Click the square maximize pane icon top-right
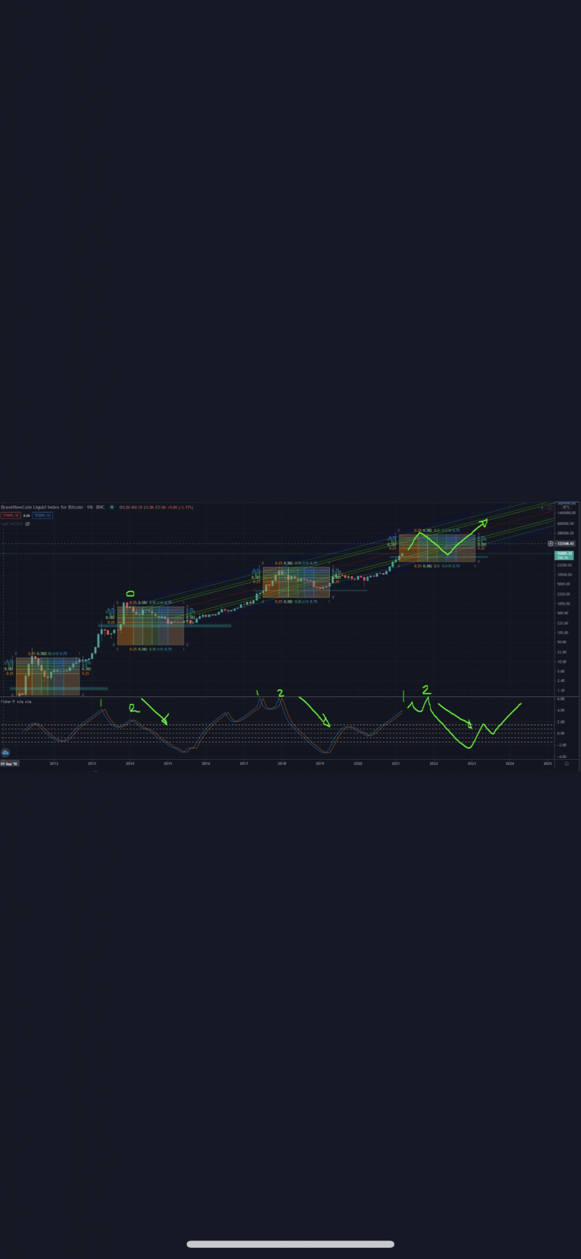 pos(550,507)
